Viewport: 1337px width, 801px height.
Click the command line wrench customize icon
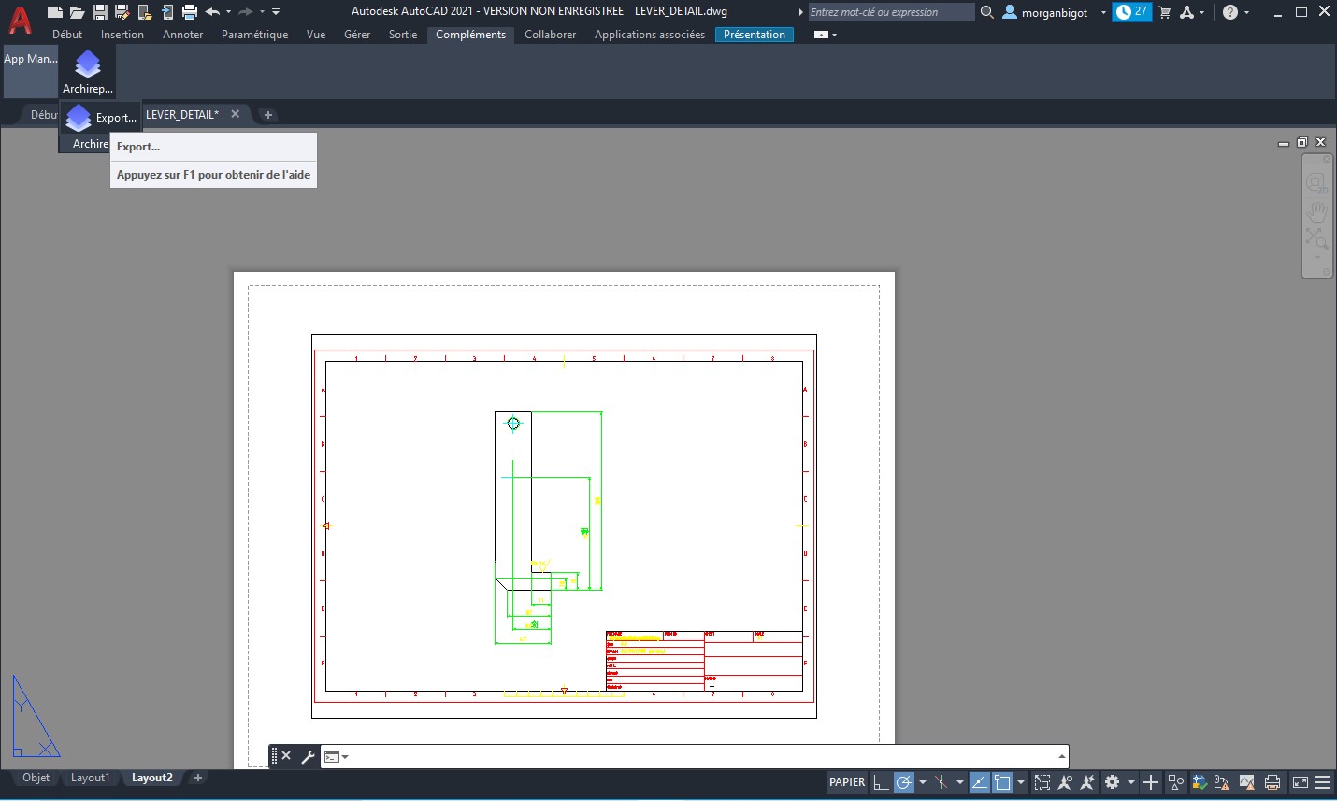point(308,756)
